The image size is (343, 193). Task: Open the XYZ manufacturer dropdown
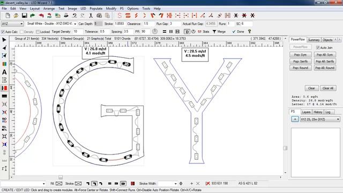12,24
